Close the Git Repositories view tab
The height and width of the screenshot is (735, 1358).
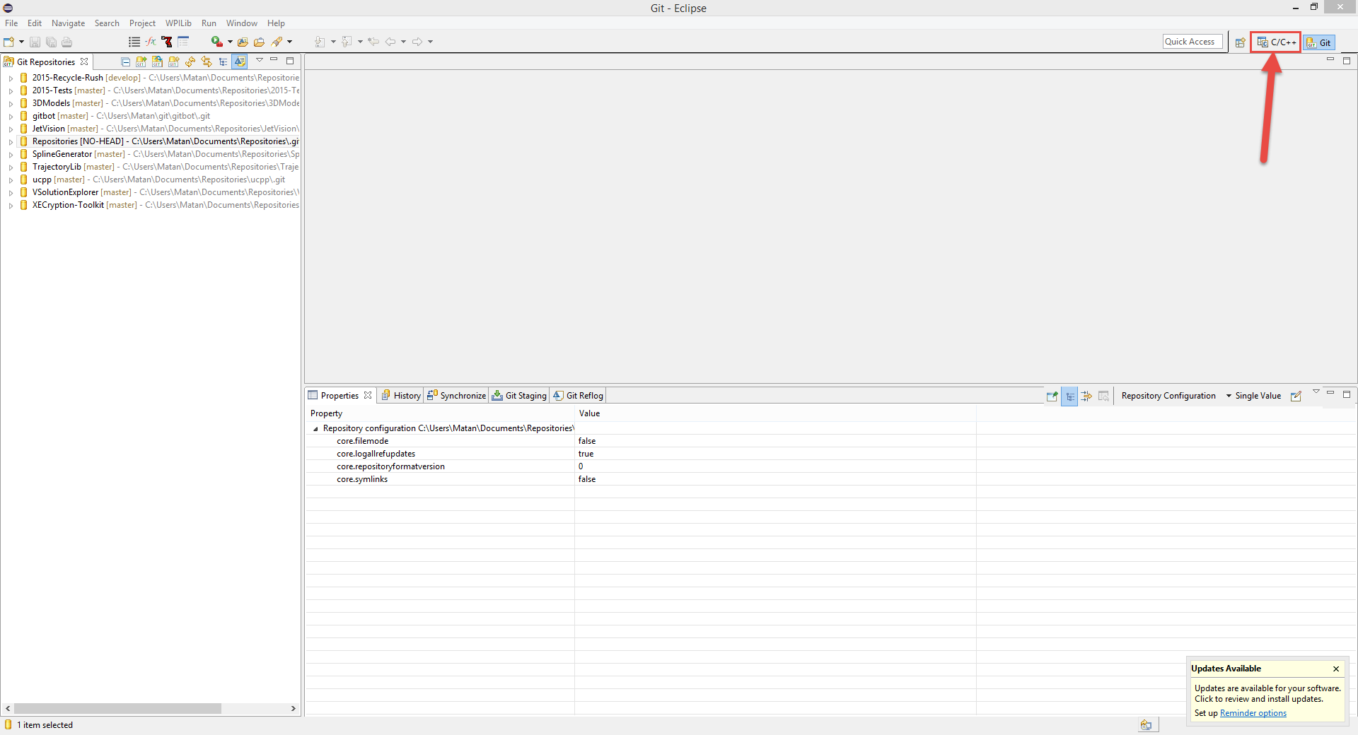[x=84, y=61]
